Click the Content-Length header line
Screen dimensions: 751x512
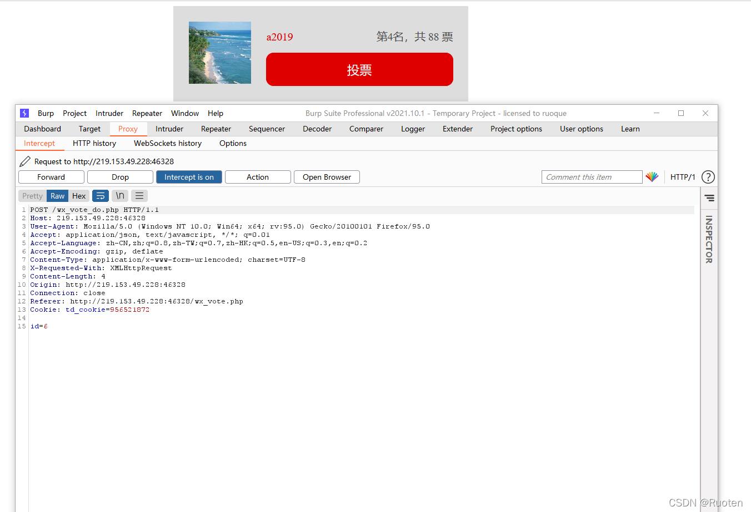68,276
